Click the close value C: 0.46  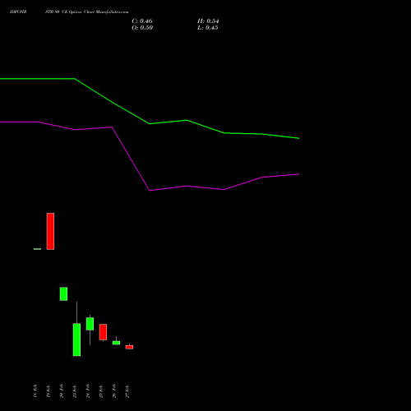click(x=142, y=21)
